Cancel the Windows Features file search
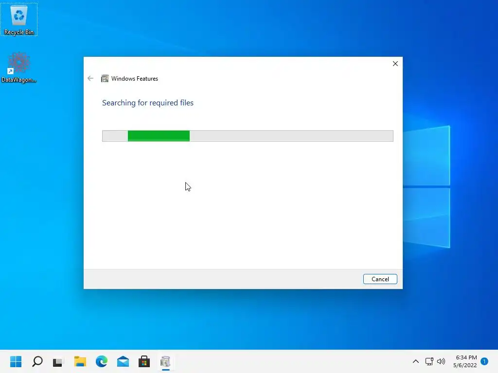Screen dimensions: 498x373 click(x=380, y=279)
